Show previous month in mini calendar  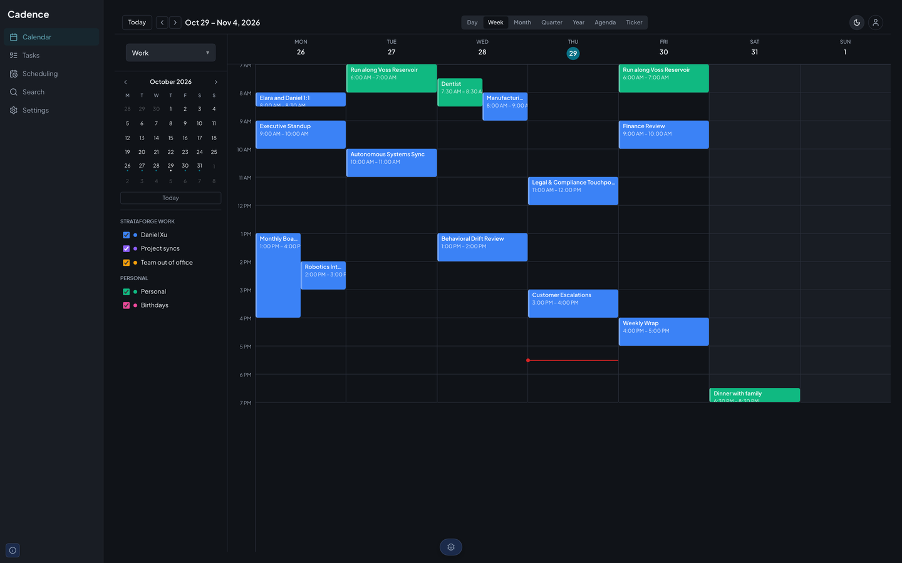[x=125, y=82]
